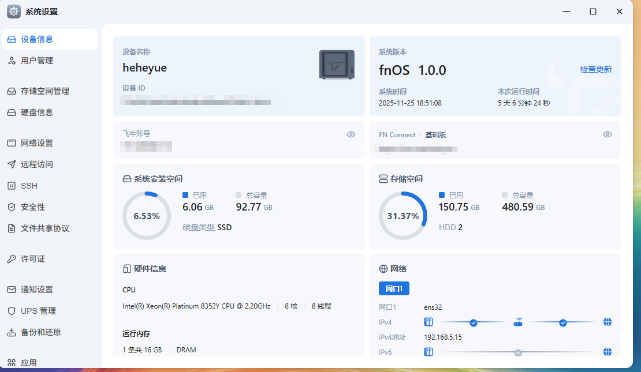Click the UPS 管理 shield icon
The width and height of the screenshot is (641, 372).
12,311
